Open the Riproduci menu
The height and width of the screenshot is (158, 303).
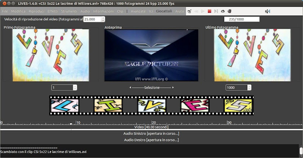[36, 11]
